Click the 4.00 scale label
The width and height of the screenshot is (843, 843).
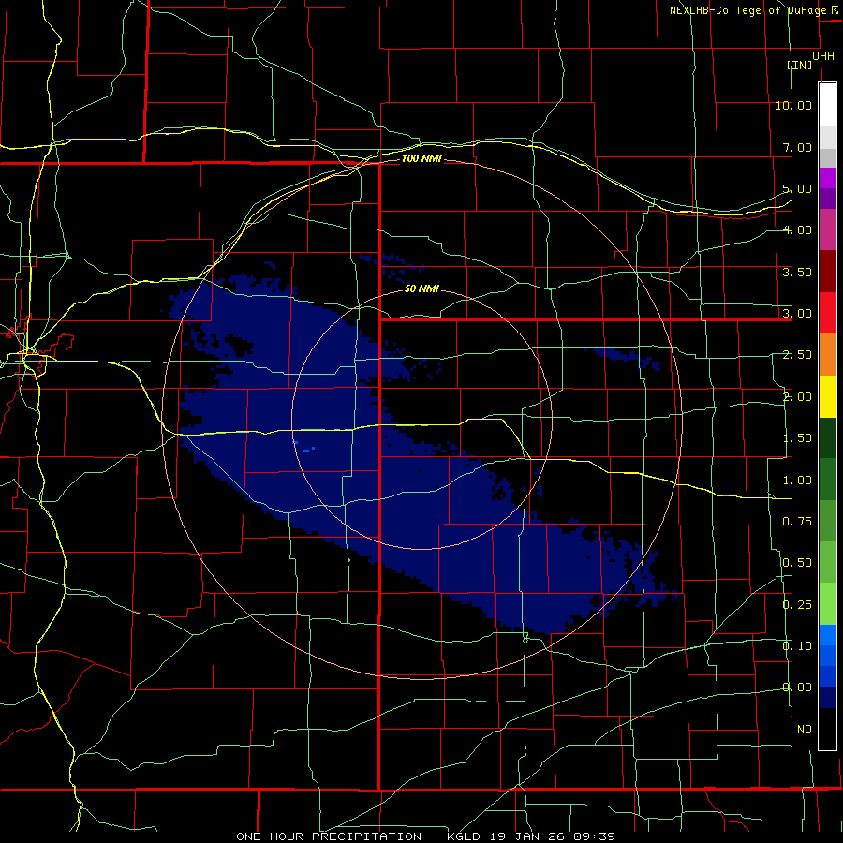click(797, 230)
